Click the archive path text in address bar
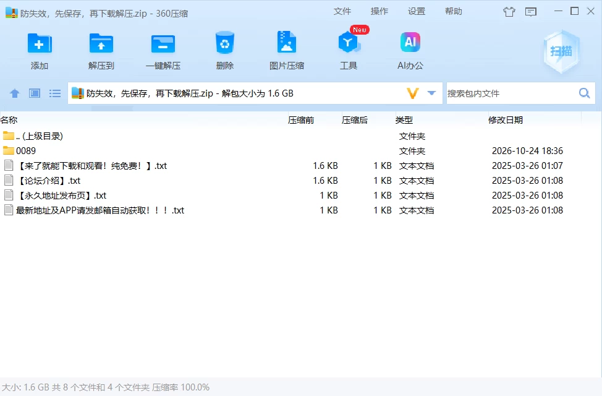The image size is (602, 396). [190, 93]
